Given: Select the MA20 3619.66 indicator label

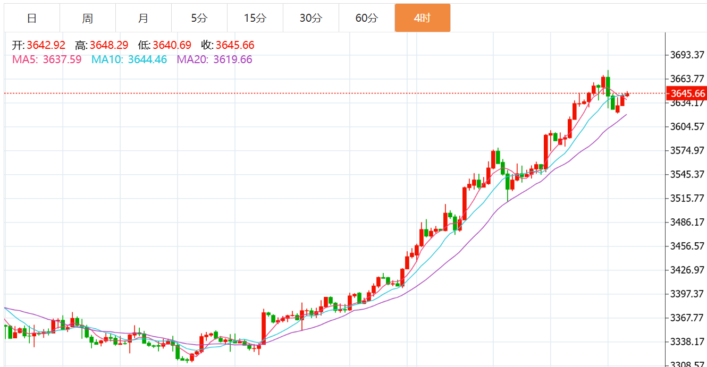Looking at the screenshot, I should (214, 59).
